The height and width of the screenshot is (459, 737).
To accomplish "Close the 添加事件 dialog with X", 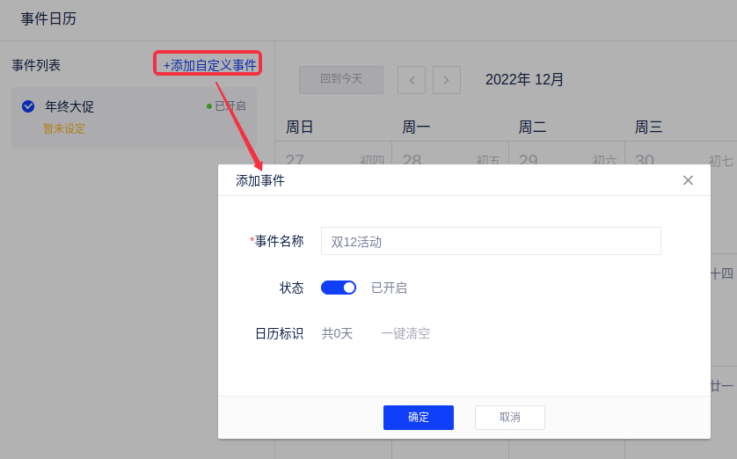I will [688, 180].
